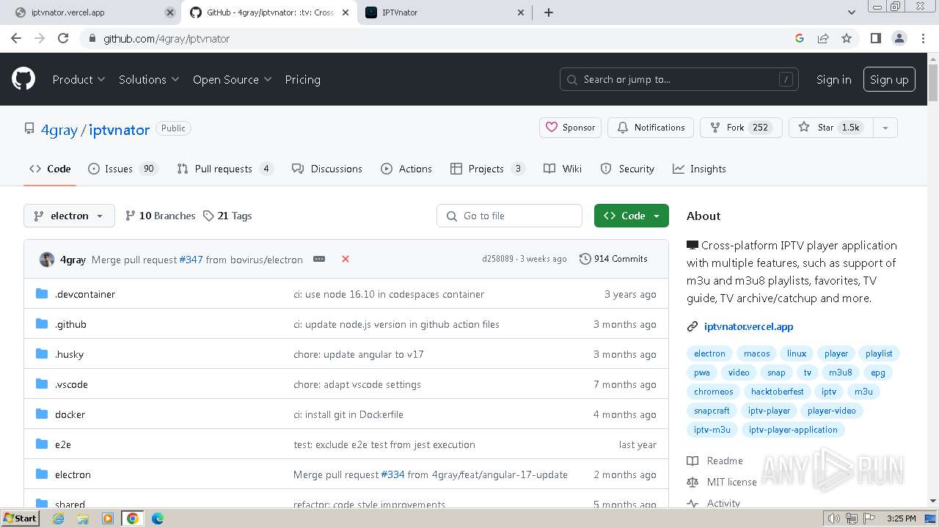Bookmark this page with the star icon

pyautogui.click(x=847, y=38)
